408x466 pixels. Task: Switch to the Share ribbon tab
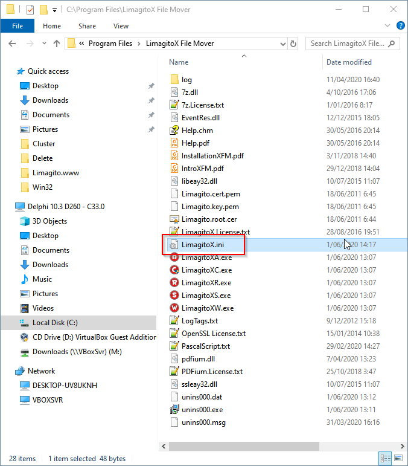pos(87,26)
